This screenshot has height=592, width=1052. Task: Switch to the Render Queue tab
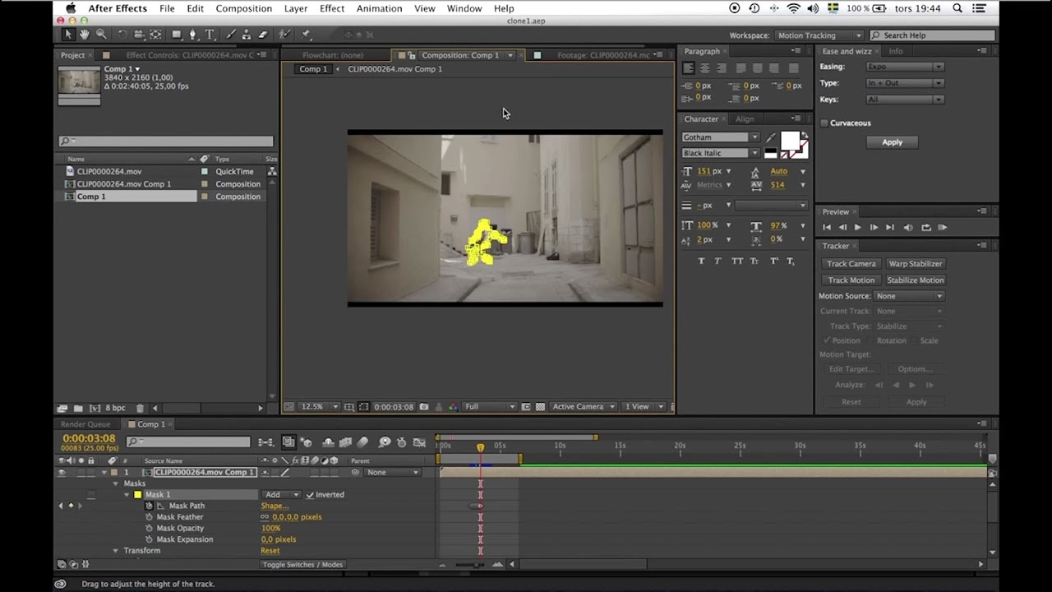(x=85, y=424)
